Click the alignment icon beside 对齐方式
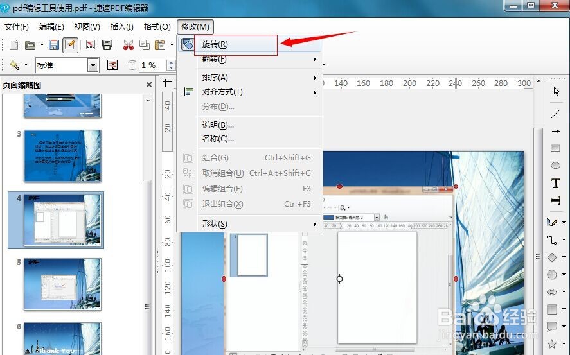Viewport: 570px width, 355px height. pyautogui.click(x=188, y=92)
